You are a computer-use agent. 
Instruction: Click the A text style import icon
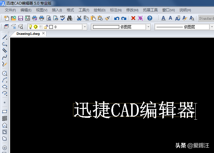tap(178, 18)
